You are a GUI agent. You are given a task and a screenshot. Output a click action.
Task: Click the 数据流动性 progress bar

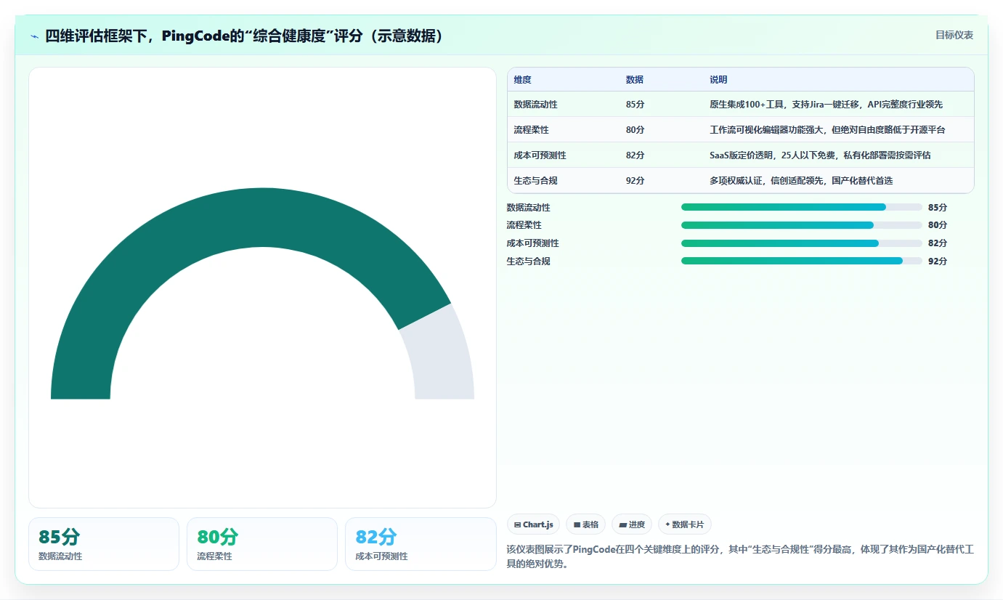(802, 207)
